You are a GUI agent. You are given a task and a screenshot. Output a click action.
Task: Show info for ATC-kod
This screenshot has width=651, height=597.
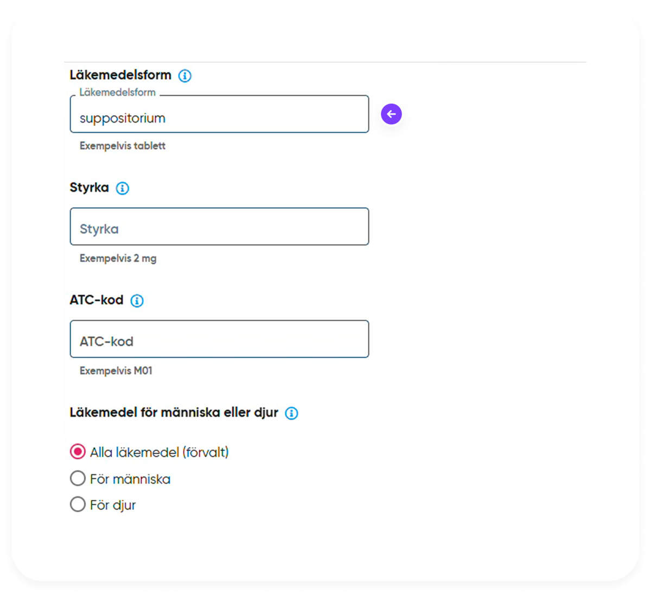[x=137, y=301]
